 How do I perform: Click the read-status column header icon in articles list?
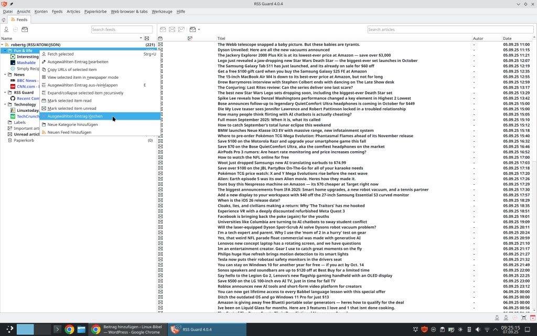pos(160,38)
